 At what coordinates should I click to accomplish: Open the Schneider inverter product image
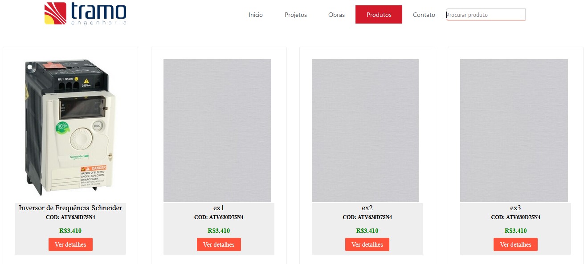70,128
